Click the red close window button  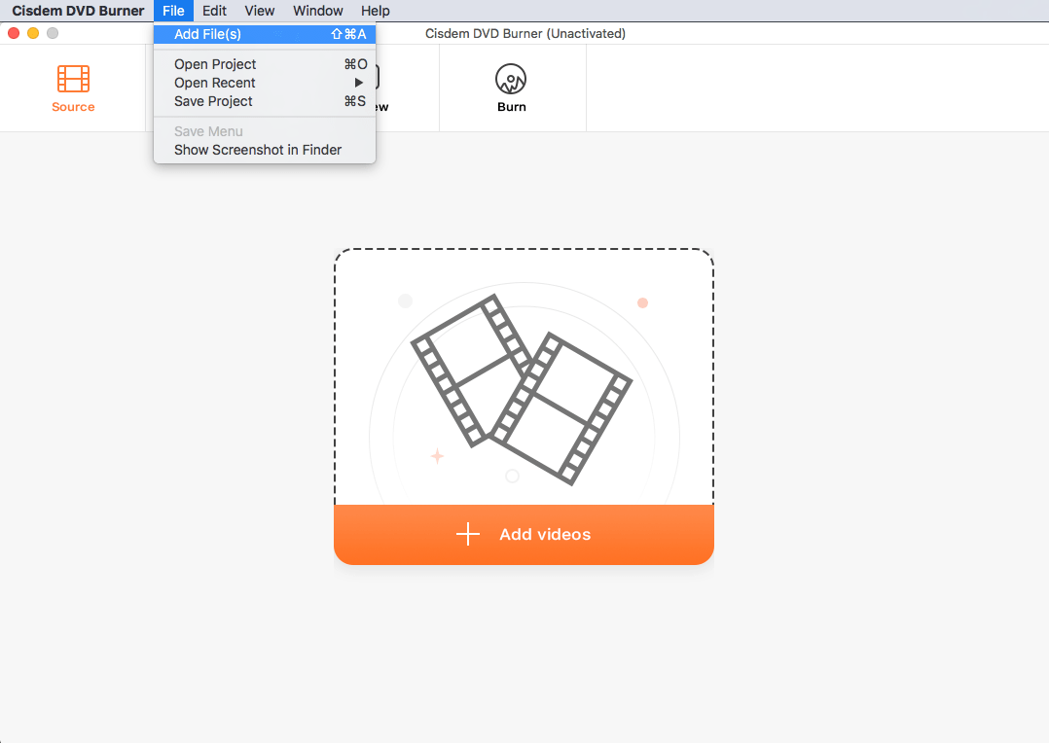pyautogui.click(x=14, y=33)
